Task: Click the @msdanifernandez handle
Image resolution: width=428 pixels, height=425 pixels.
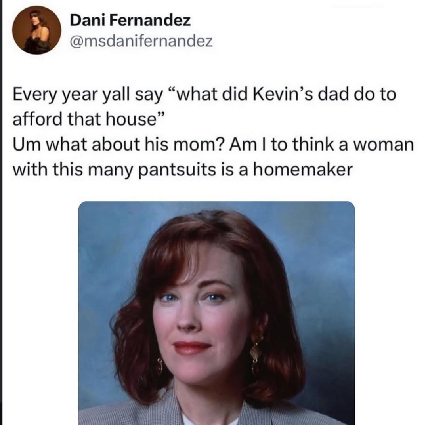Action: pos(141,41)
